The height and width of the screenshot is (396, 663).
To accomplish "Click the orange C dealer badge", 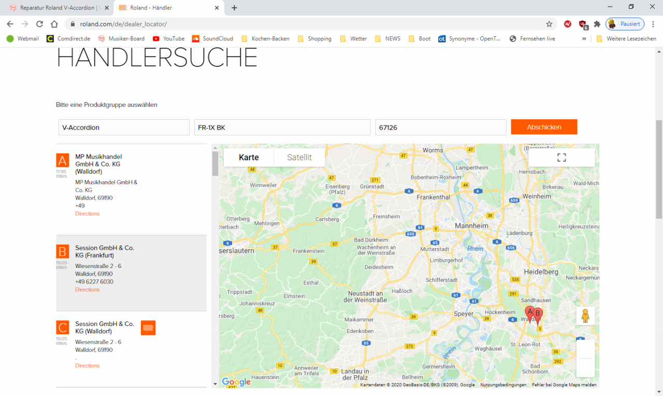I will point(62,328).
